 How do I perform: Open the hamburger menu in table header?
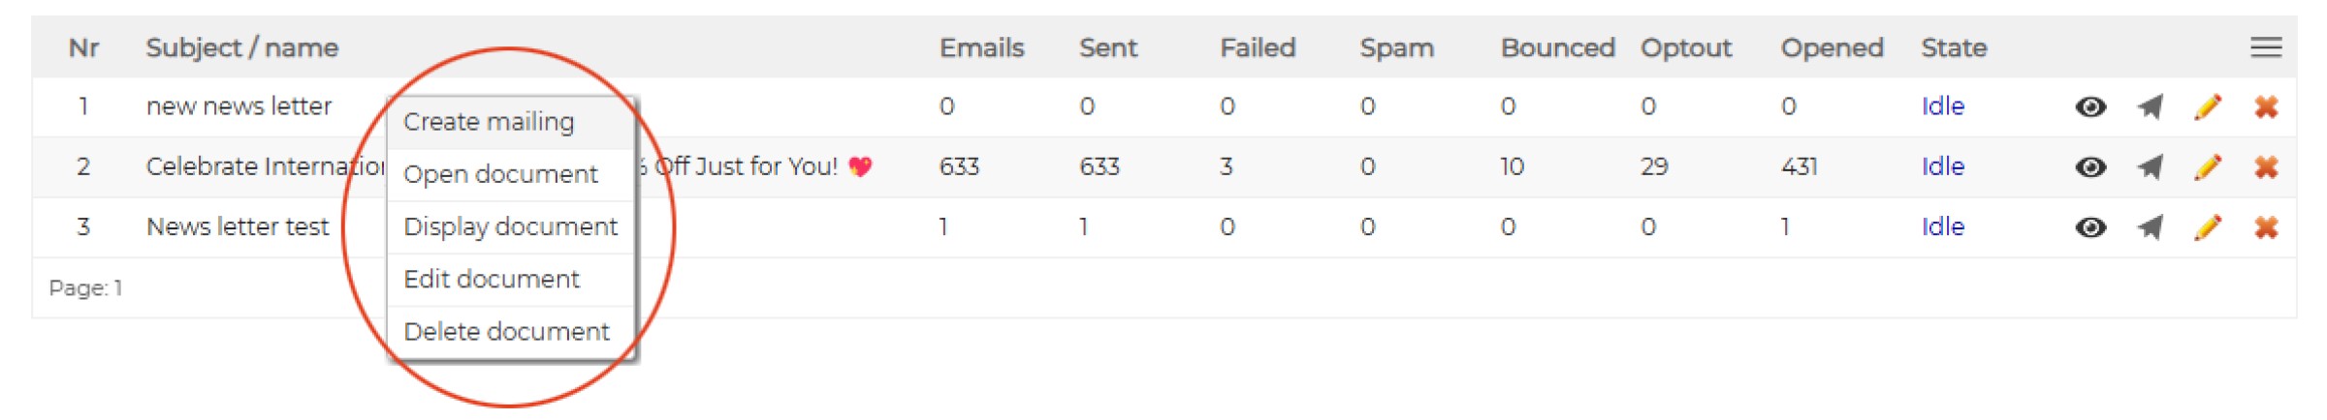click(x=2266, y=47)
